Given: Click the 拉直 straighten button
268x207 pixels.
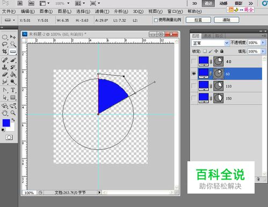Looking at the screenshot, I should click(198, 20).
